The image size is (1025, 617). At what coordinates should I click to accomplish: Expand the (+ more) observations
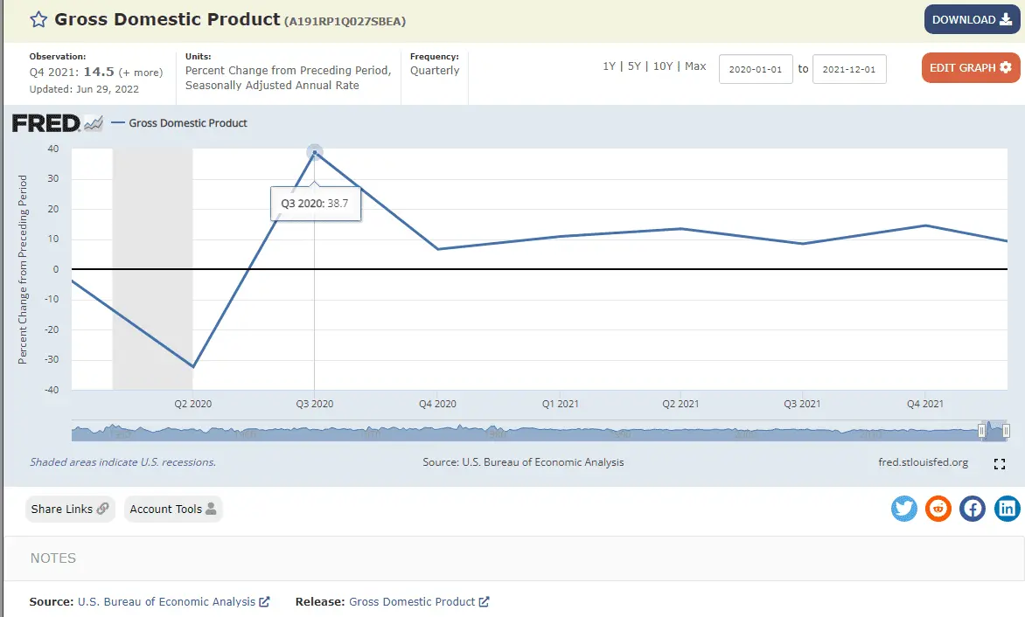[141, 73]
